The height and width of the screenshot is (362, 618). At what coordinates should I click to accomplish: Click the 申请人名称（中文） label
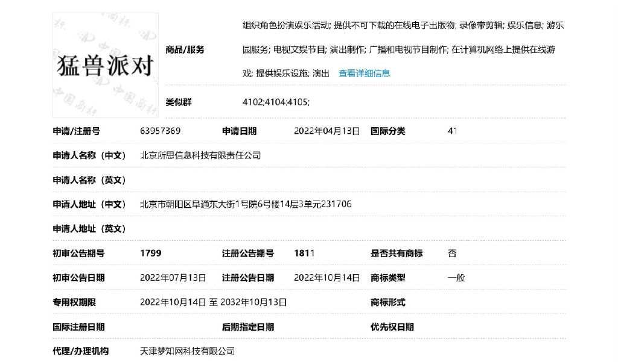click(x=89, y=155)
